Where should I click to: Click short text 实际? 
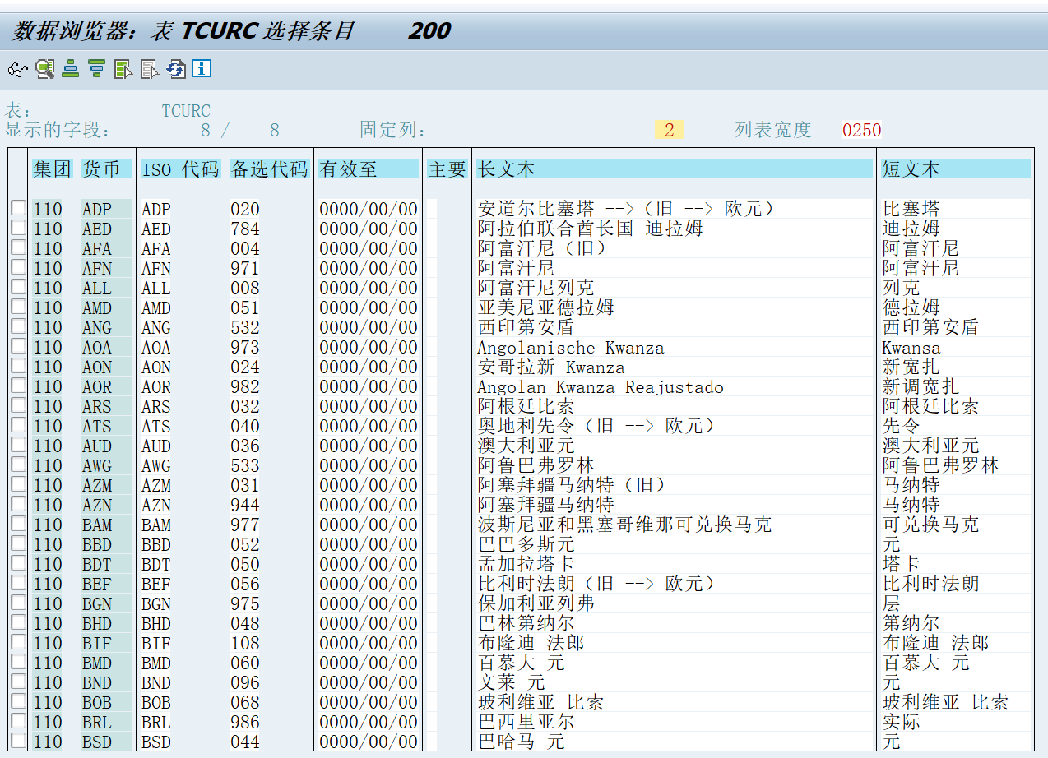(x=902, y=722)
